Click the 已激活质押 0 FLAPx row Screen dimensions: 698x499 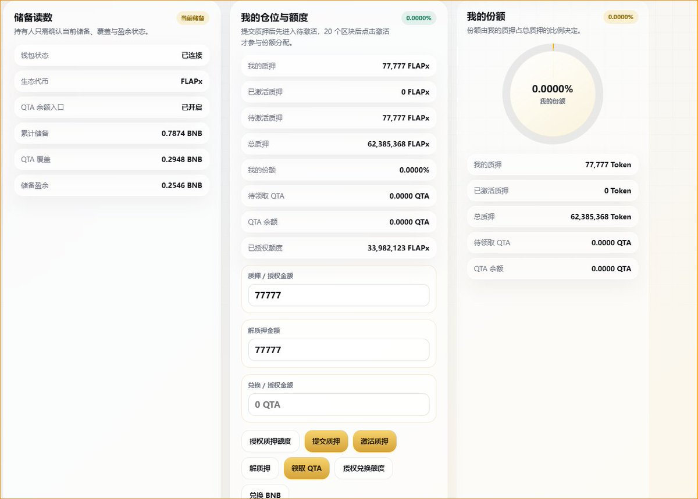coord(339,92)
